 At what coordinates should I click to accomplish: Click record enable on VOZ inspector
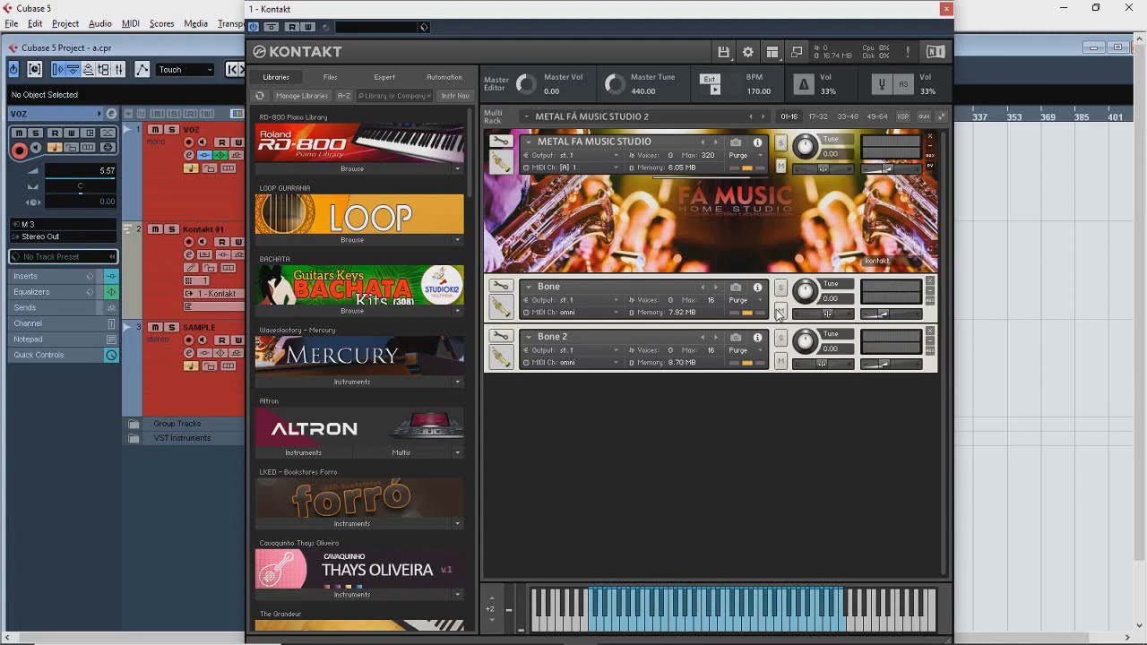tap(19, 150)
